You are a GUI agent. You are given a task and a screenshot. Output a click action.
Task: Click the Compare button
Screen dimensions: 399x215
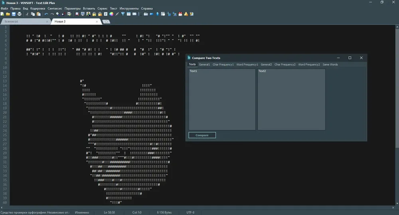[x=202, y=135]
